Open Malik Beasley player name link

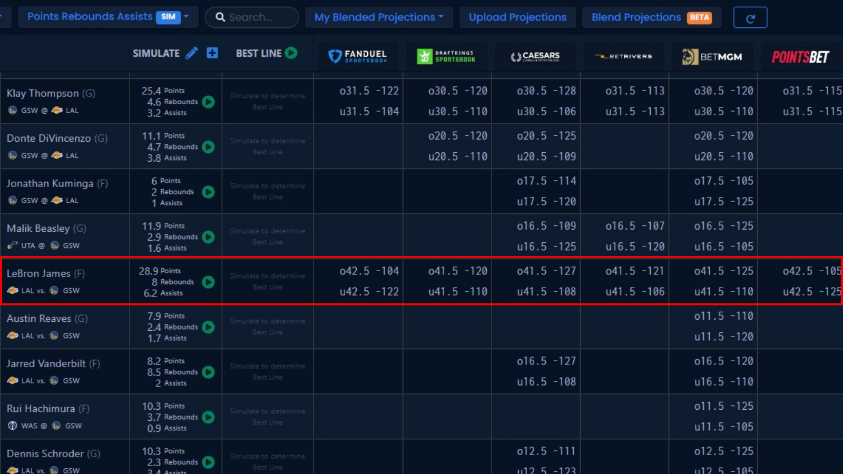point(38,229)
